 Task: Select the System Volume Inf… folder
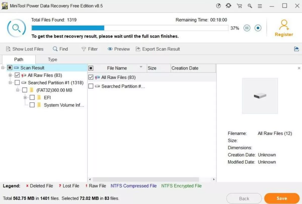(64, 105)
